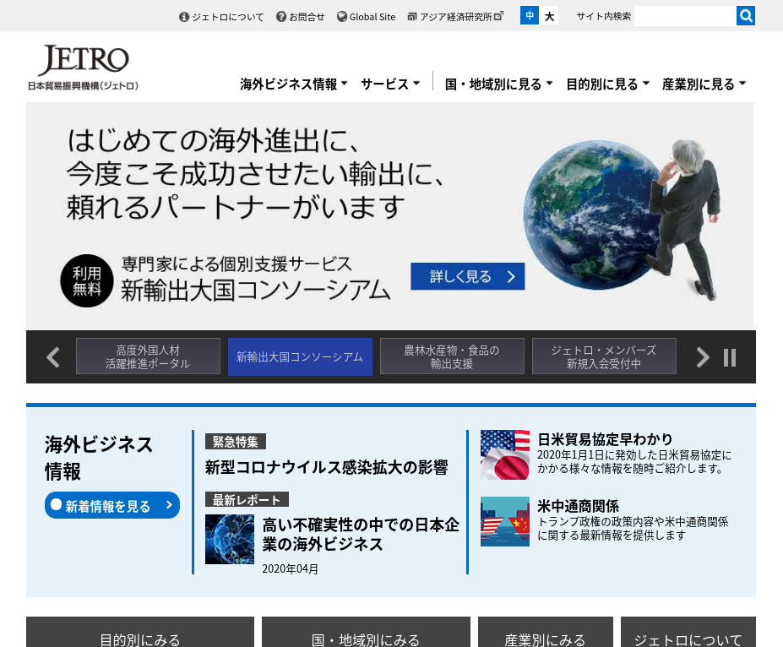Open Global Site link
The image size is (783, 647).
[x=372, y=17]
